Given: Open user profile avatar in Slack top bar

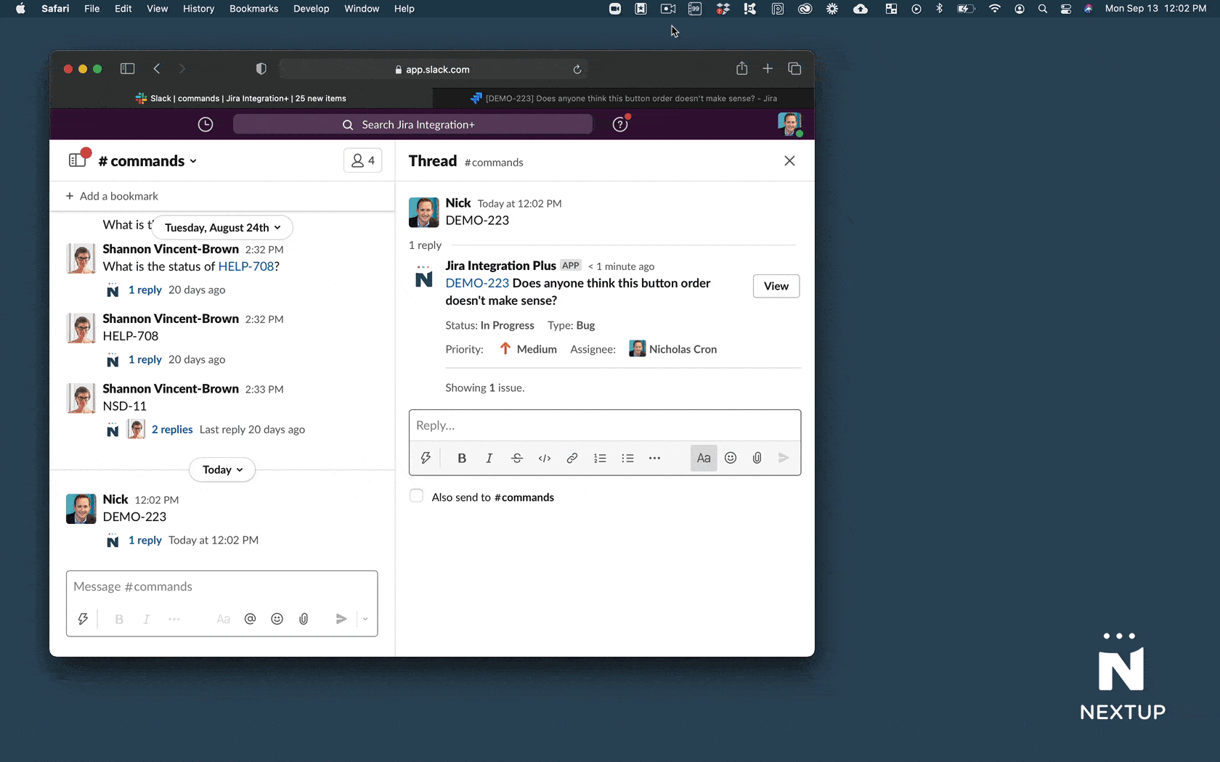Looking at the screenshot, I should point(789,124).
